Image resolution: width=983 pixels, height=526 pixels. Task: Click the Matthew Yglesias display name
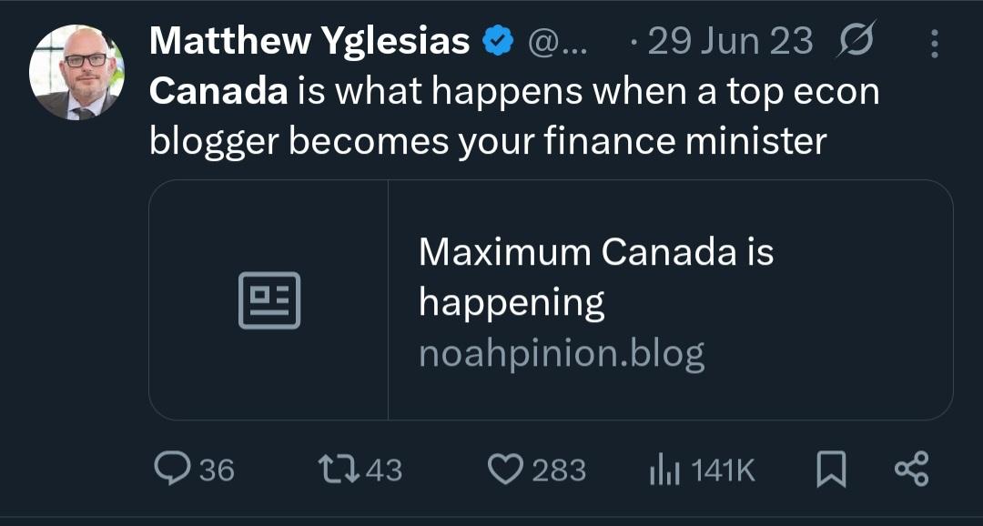309,40
